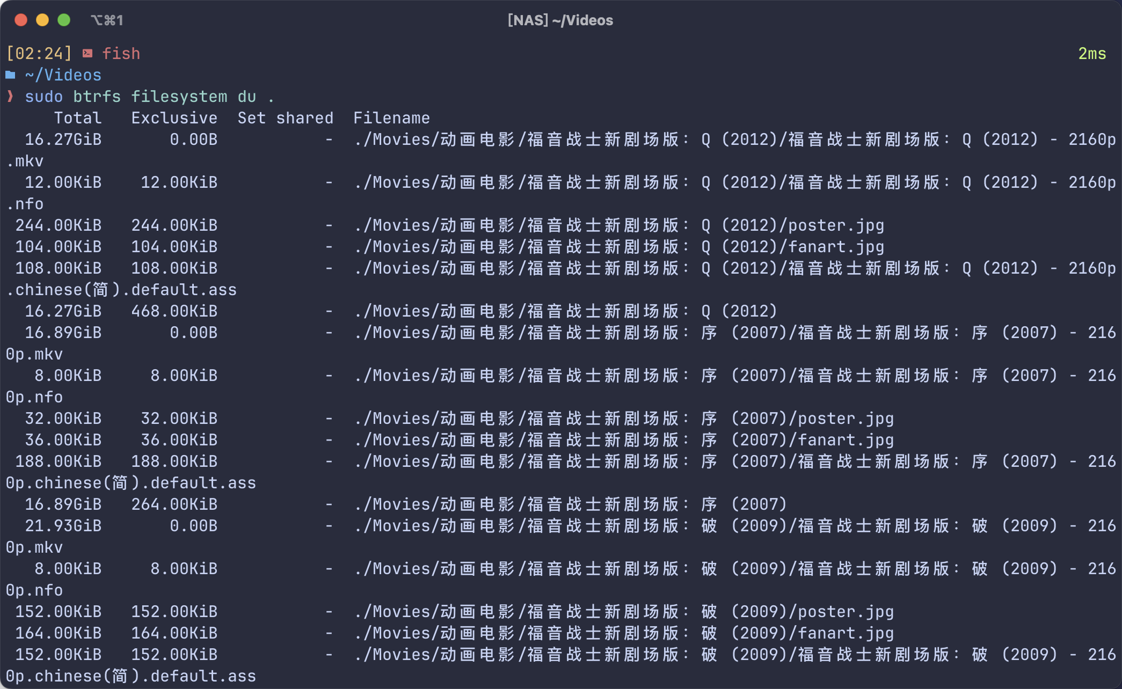Click the 468.00KiB exclusive value
The width and height of the screenshot is (1122, 689).
click(174, 311)
